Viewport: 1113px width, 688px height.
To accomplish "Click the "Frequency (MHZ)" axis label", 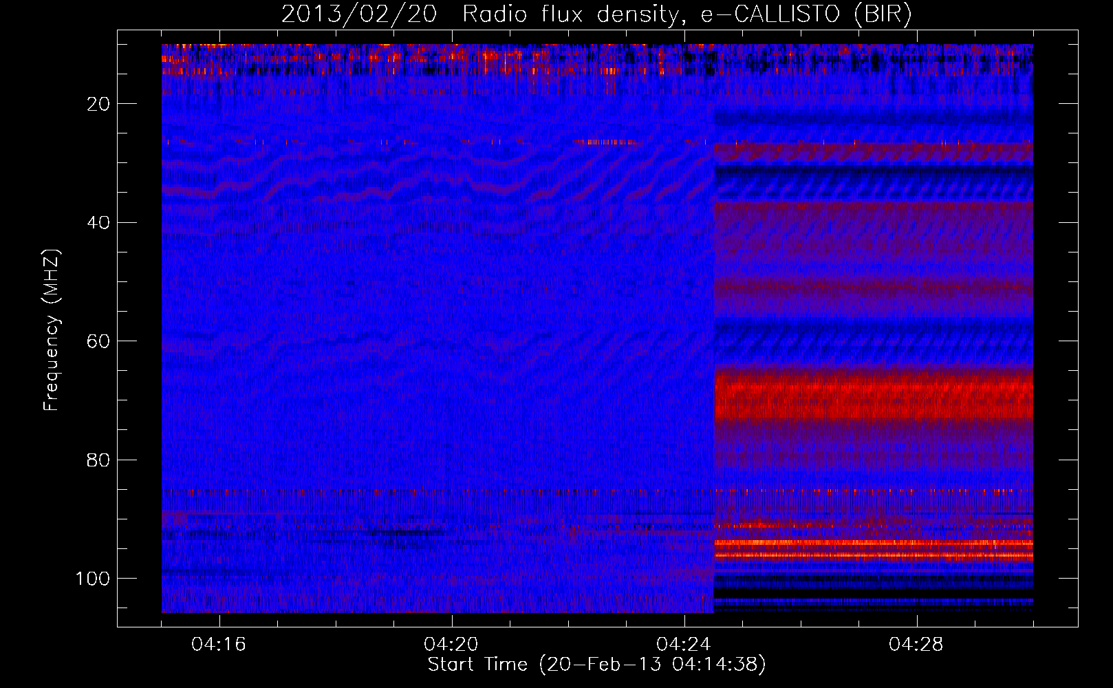I will (x=52, y=330).
